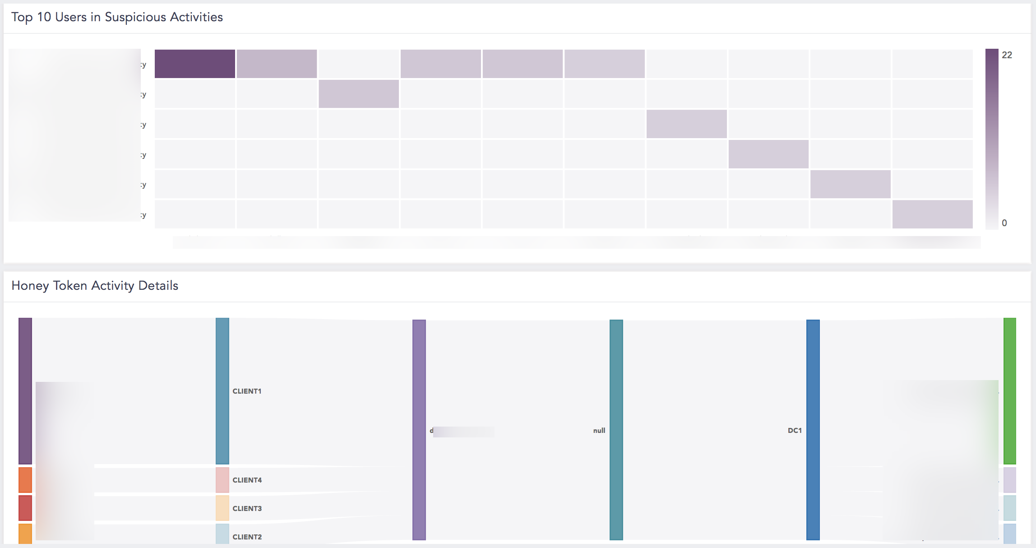Viewport: 1036px width, 548px height.
Task: Click the Top 10 Users panel title
Action: point(117,17)
